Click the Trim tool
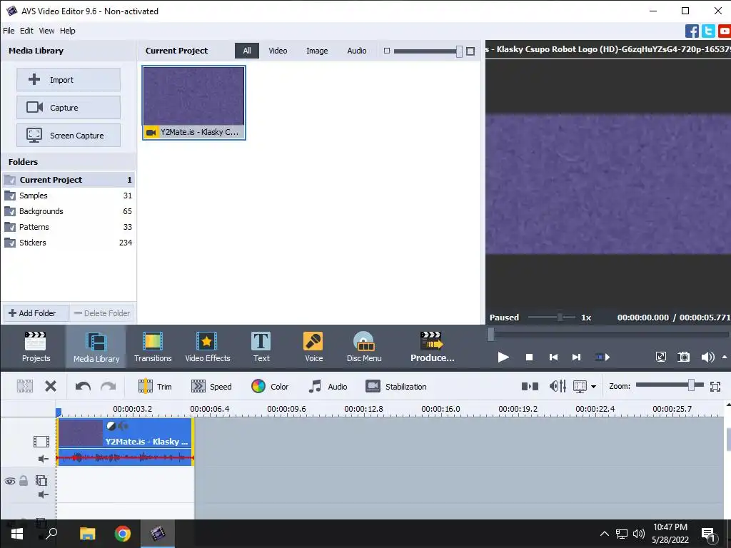Image resolution: width=731 pixels, height=548 pixels. [155, 386]
